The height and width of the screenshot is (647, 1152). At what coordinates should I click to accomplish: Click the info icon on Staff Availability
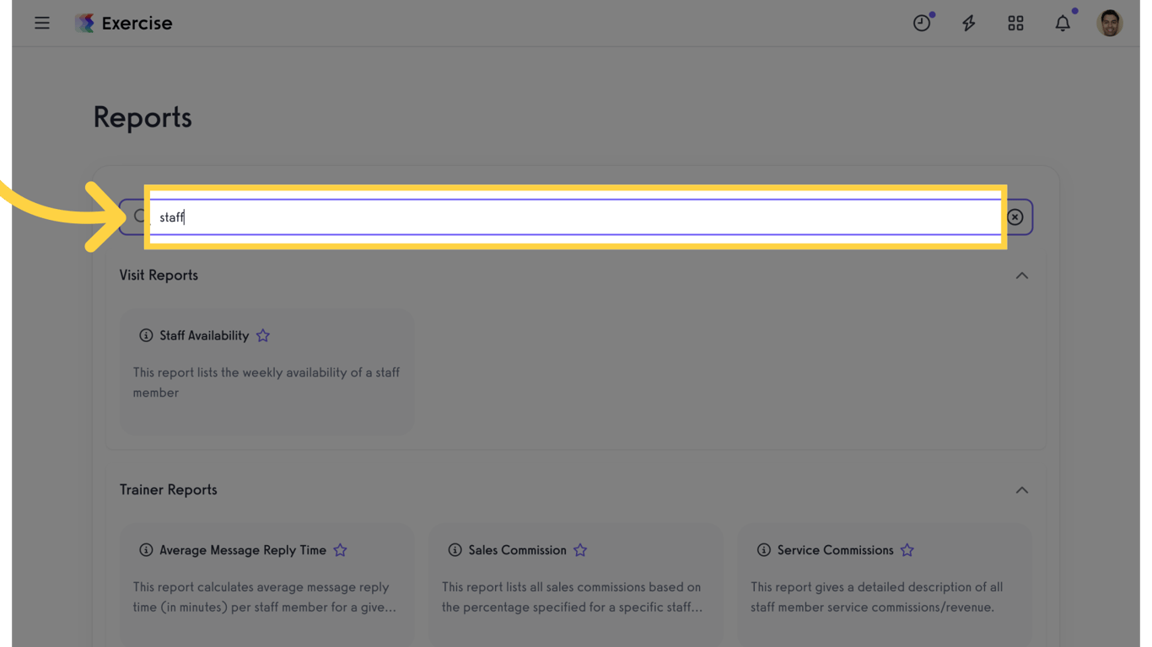pyautogui.click(x=146, y=335)
